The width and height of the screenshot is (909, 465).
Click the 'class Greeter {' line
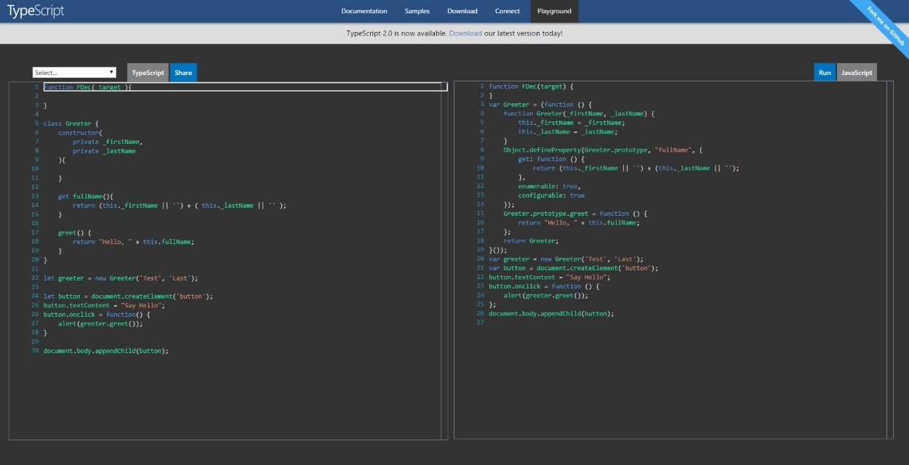tap(71, 124)
